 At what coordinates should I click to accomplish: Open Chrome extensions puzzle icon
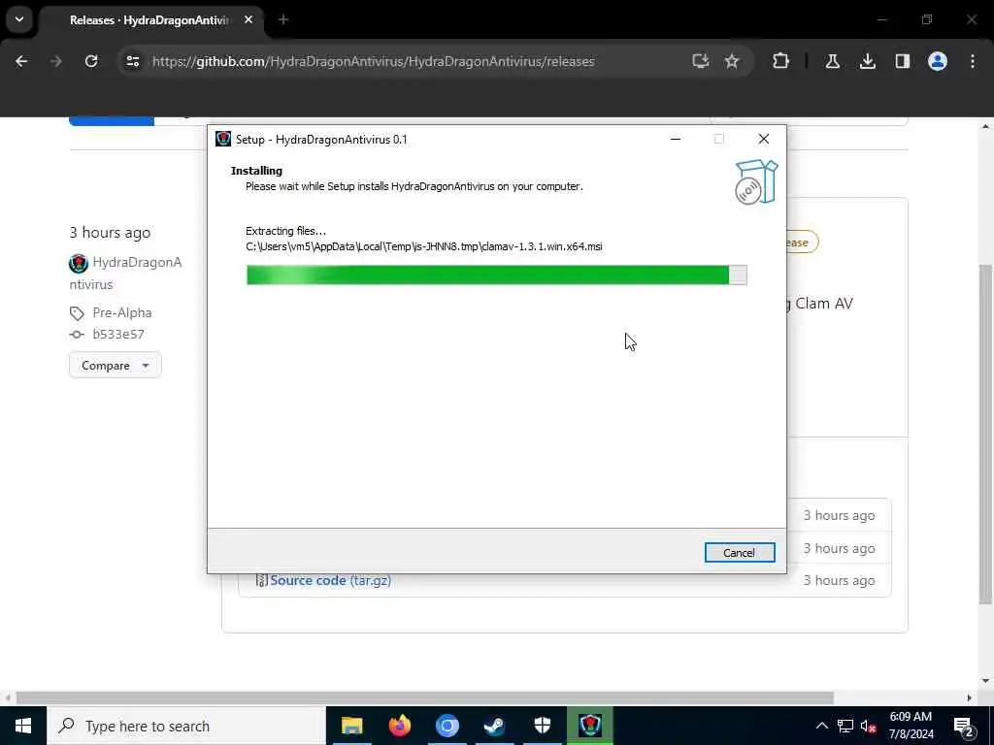(780, 61)
